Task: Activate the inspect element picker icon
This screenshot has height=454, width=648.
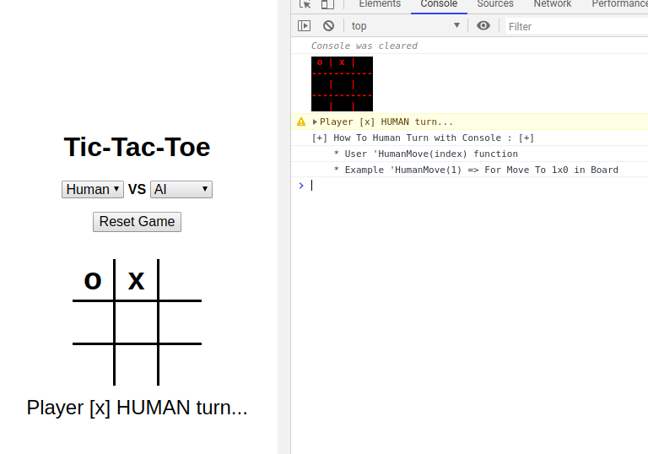Action: (x=305, y=4)
